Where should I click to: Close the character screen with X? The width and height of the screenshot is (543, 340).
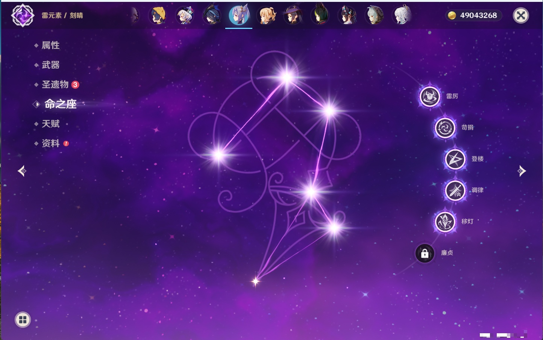(x=521, y=15)
